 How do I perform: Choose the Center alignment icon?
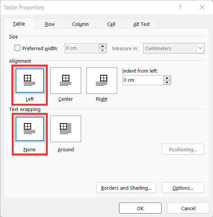[x=66, y=81]
